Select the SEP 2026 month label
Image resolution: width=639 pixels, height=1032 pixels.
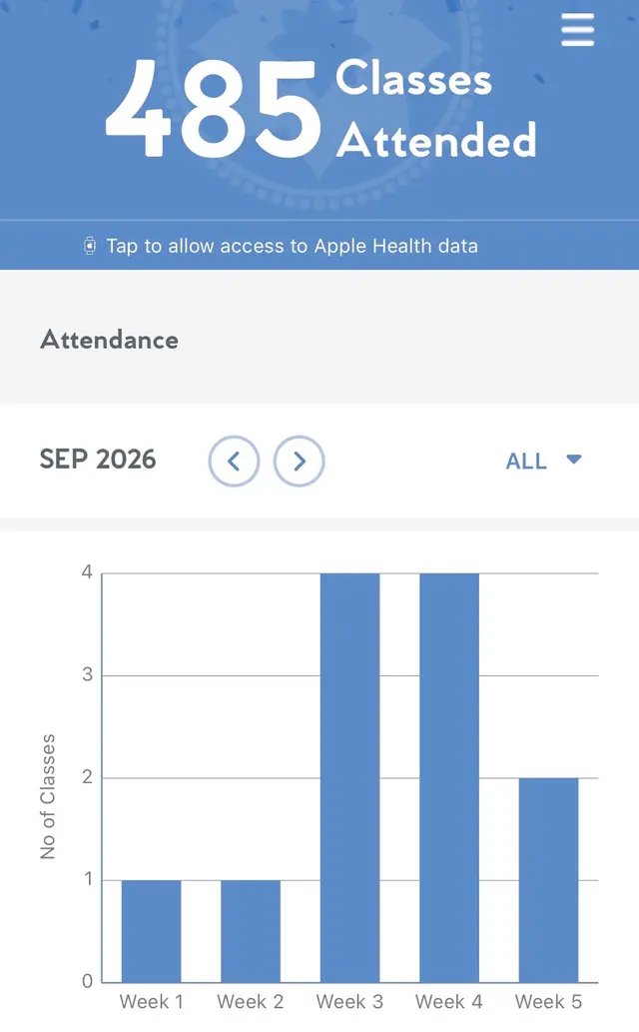pos(98,460)
